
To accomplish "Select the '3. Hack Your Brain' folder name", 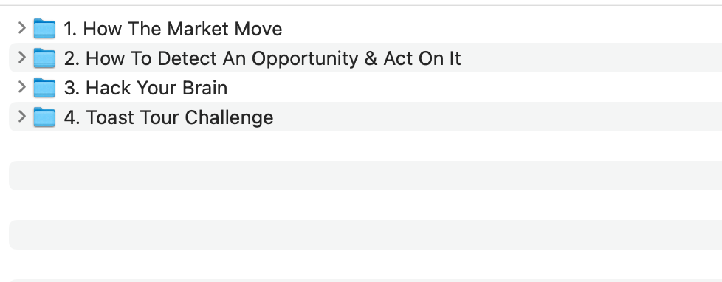I will click(145, 88).
